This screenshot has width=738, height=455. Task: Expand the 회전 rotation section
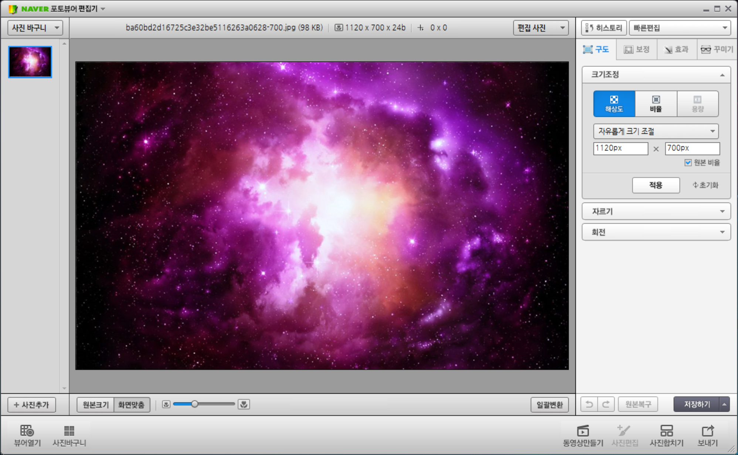(656, 232)
